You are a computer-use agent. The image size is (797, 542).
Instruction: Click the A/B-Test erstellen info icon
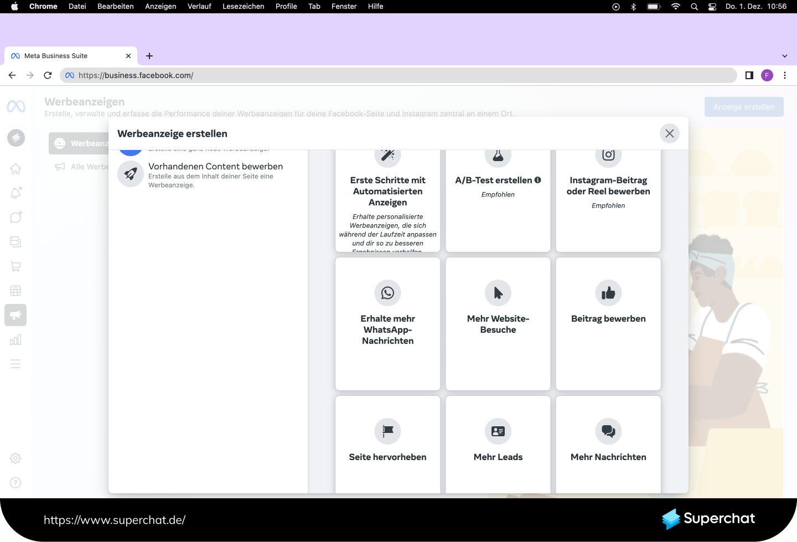coord(537,180)
